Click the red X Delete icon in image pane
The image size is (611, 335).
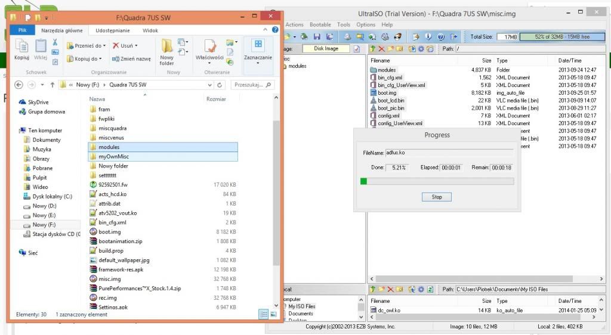point(381,49)
